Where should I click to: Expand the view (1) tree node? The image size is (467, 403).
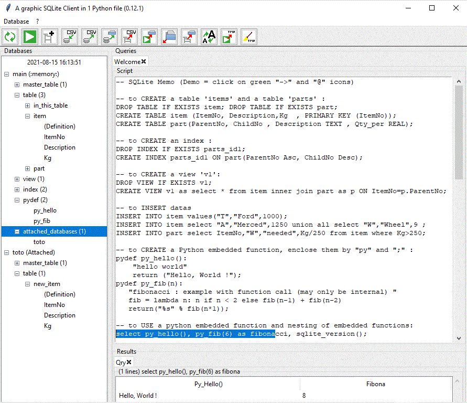click(17, 179)
